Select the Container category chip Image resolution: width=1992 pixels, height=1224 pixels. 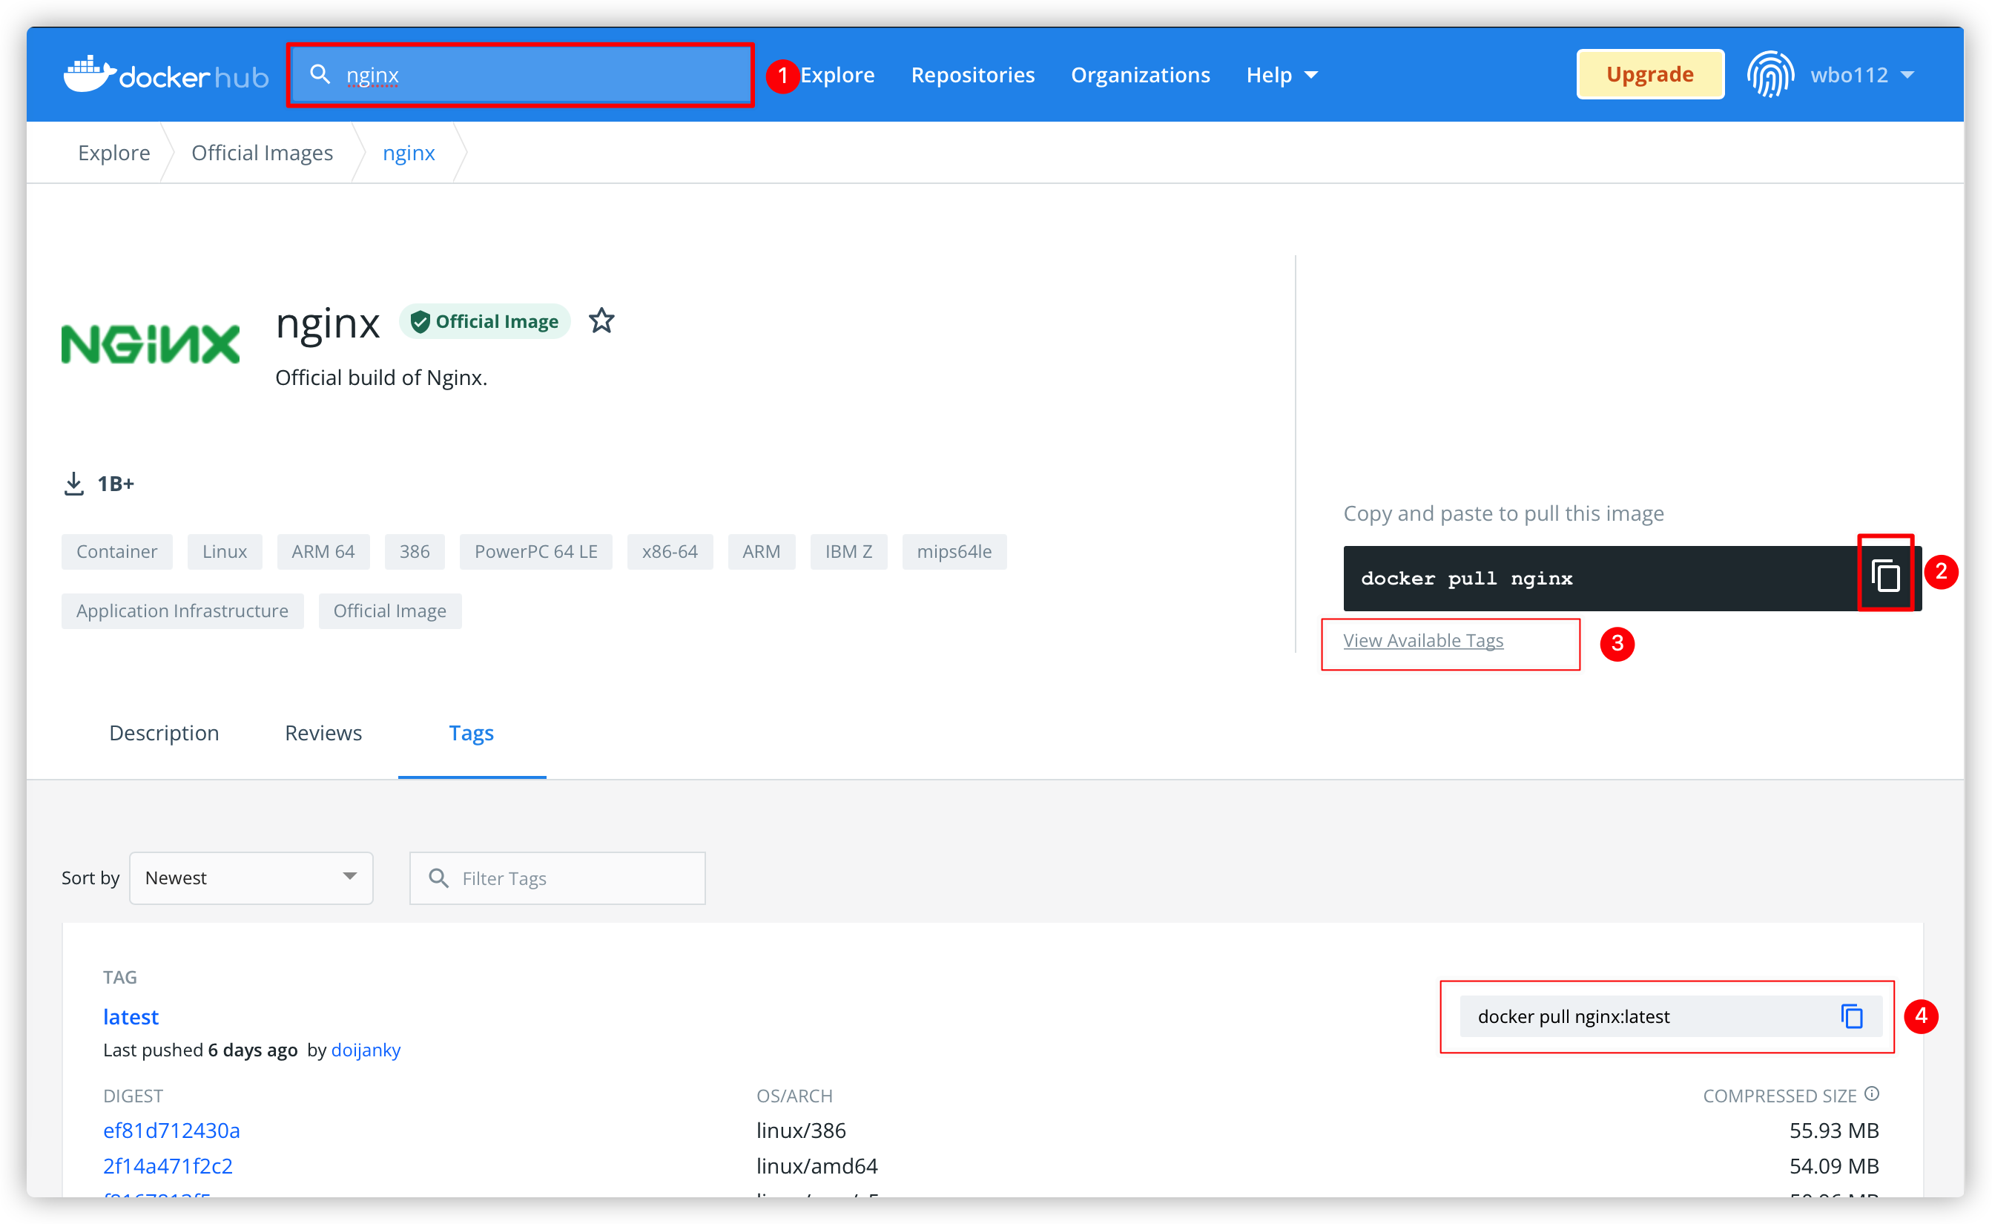pos(116,551)
